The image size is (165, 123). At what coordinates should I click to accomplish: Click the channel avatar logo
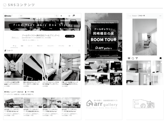pos(15,37)
